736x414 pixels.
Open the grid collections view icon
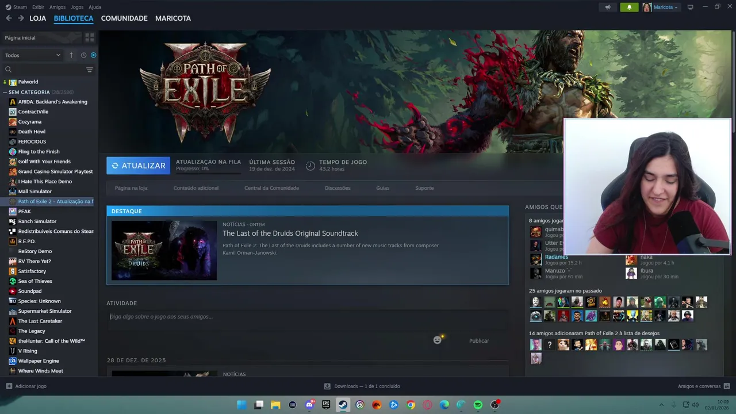[90, 37]
